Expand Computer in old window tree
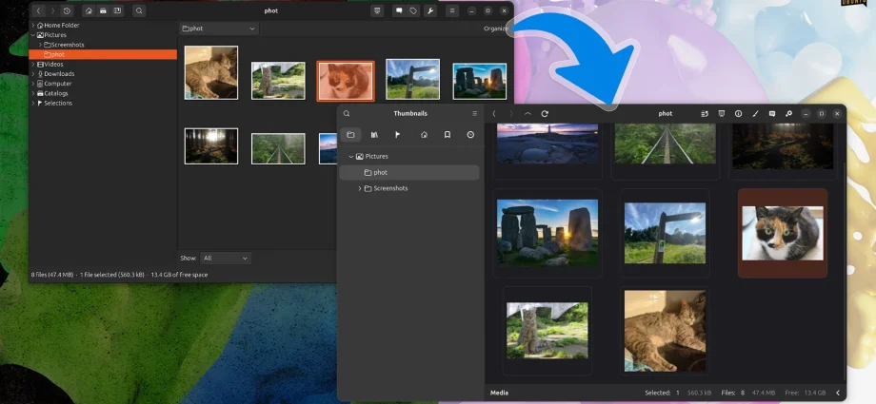Image resolution: width=876 pixels, height=404 pixels. tap(33, 84)
